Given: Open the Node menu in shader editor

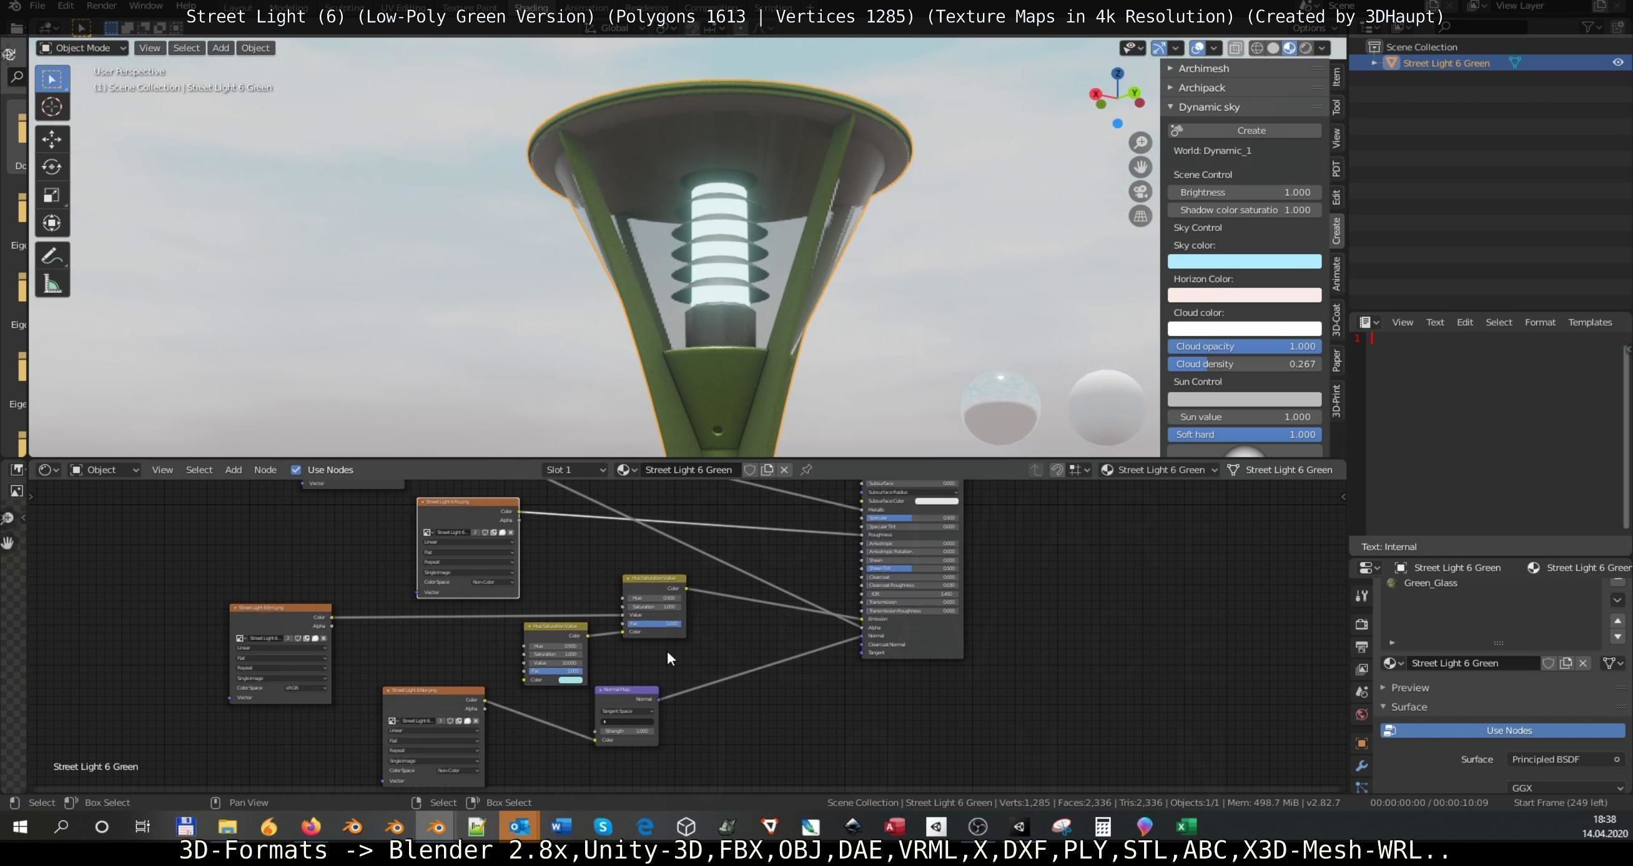Looking at the screenshot, I should coord(265,470).
